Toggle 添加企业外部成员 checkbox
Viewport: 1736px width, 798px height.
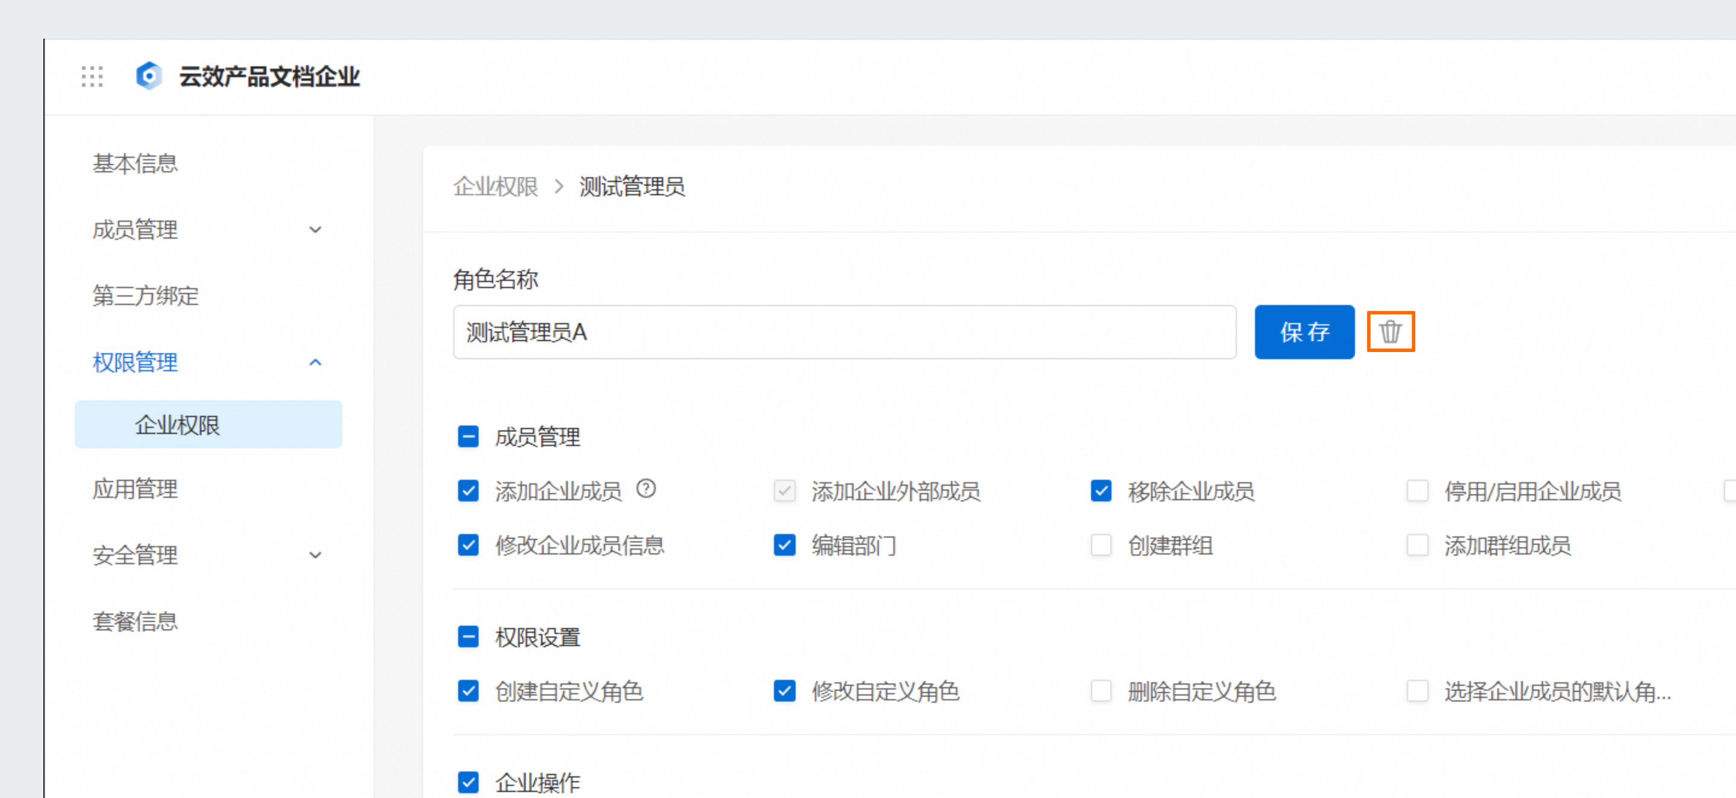coord(784,491)
